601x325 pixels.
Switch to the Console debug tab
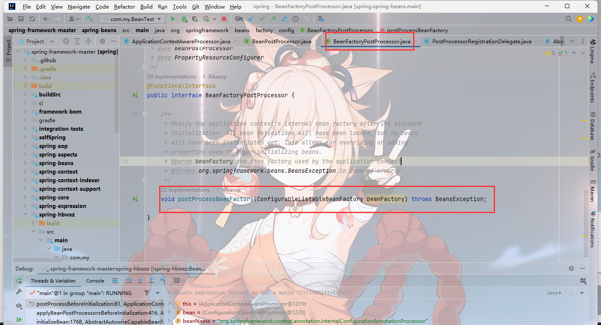[95, 281]
